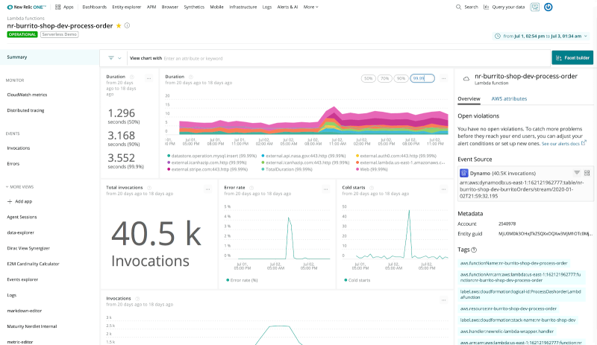Click the Error rate legend color dot
The height and width of the screenshot is (345, 597).
tap(228, 280)
